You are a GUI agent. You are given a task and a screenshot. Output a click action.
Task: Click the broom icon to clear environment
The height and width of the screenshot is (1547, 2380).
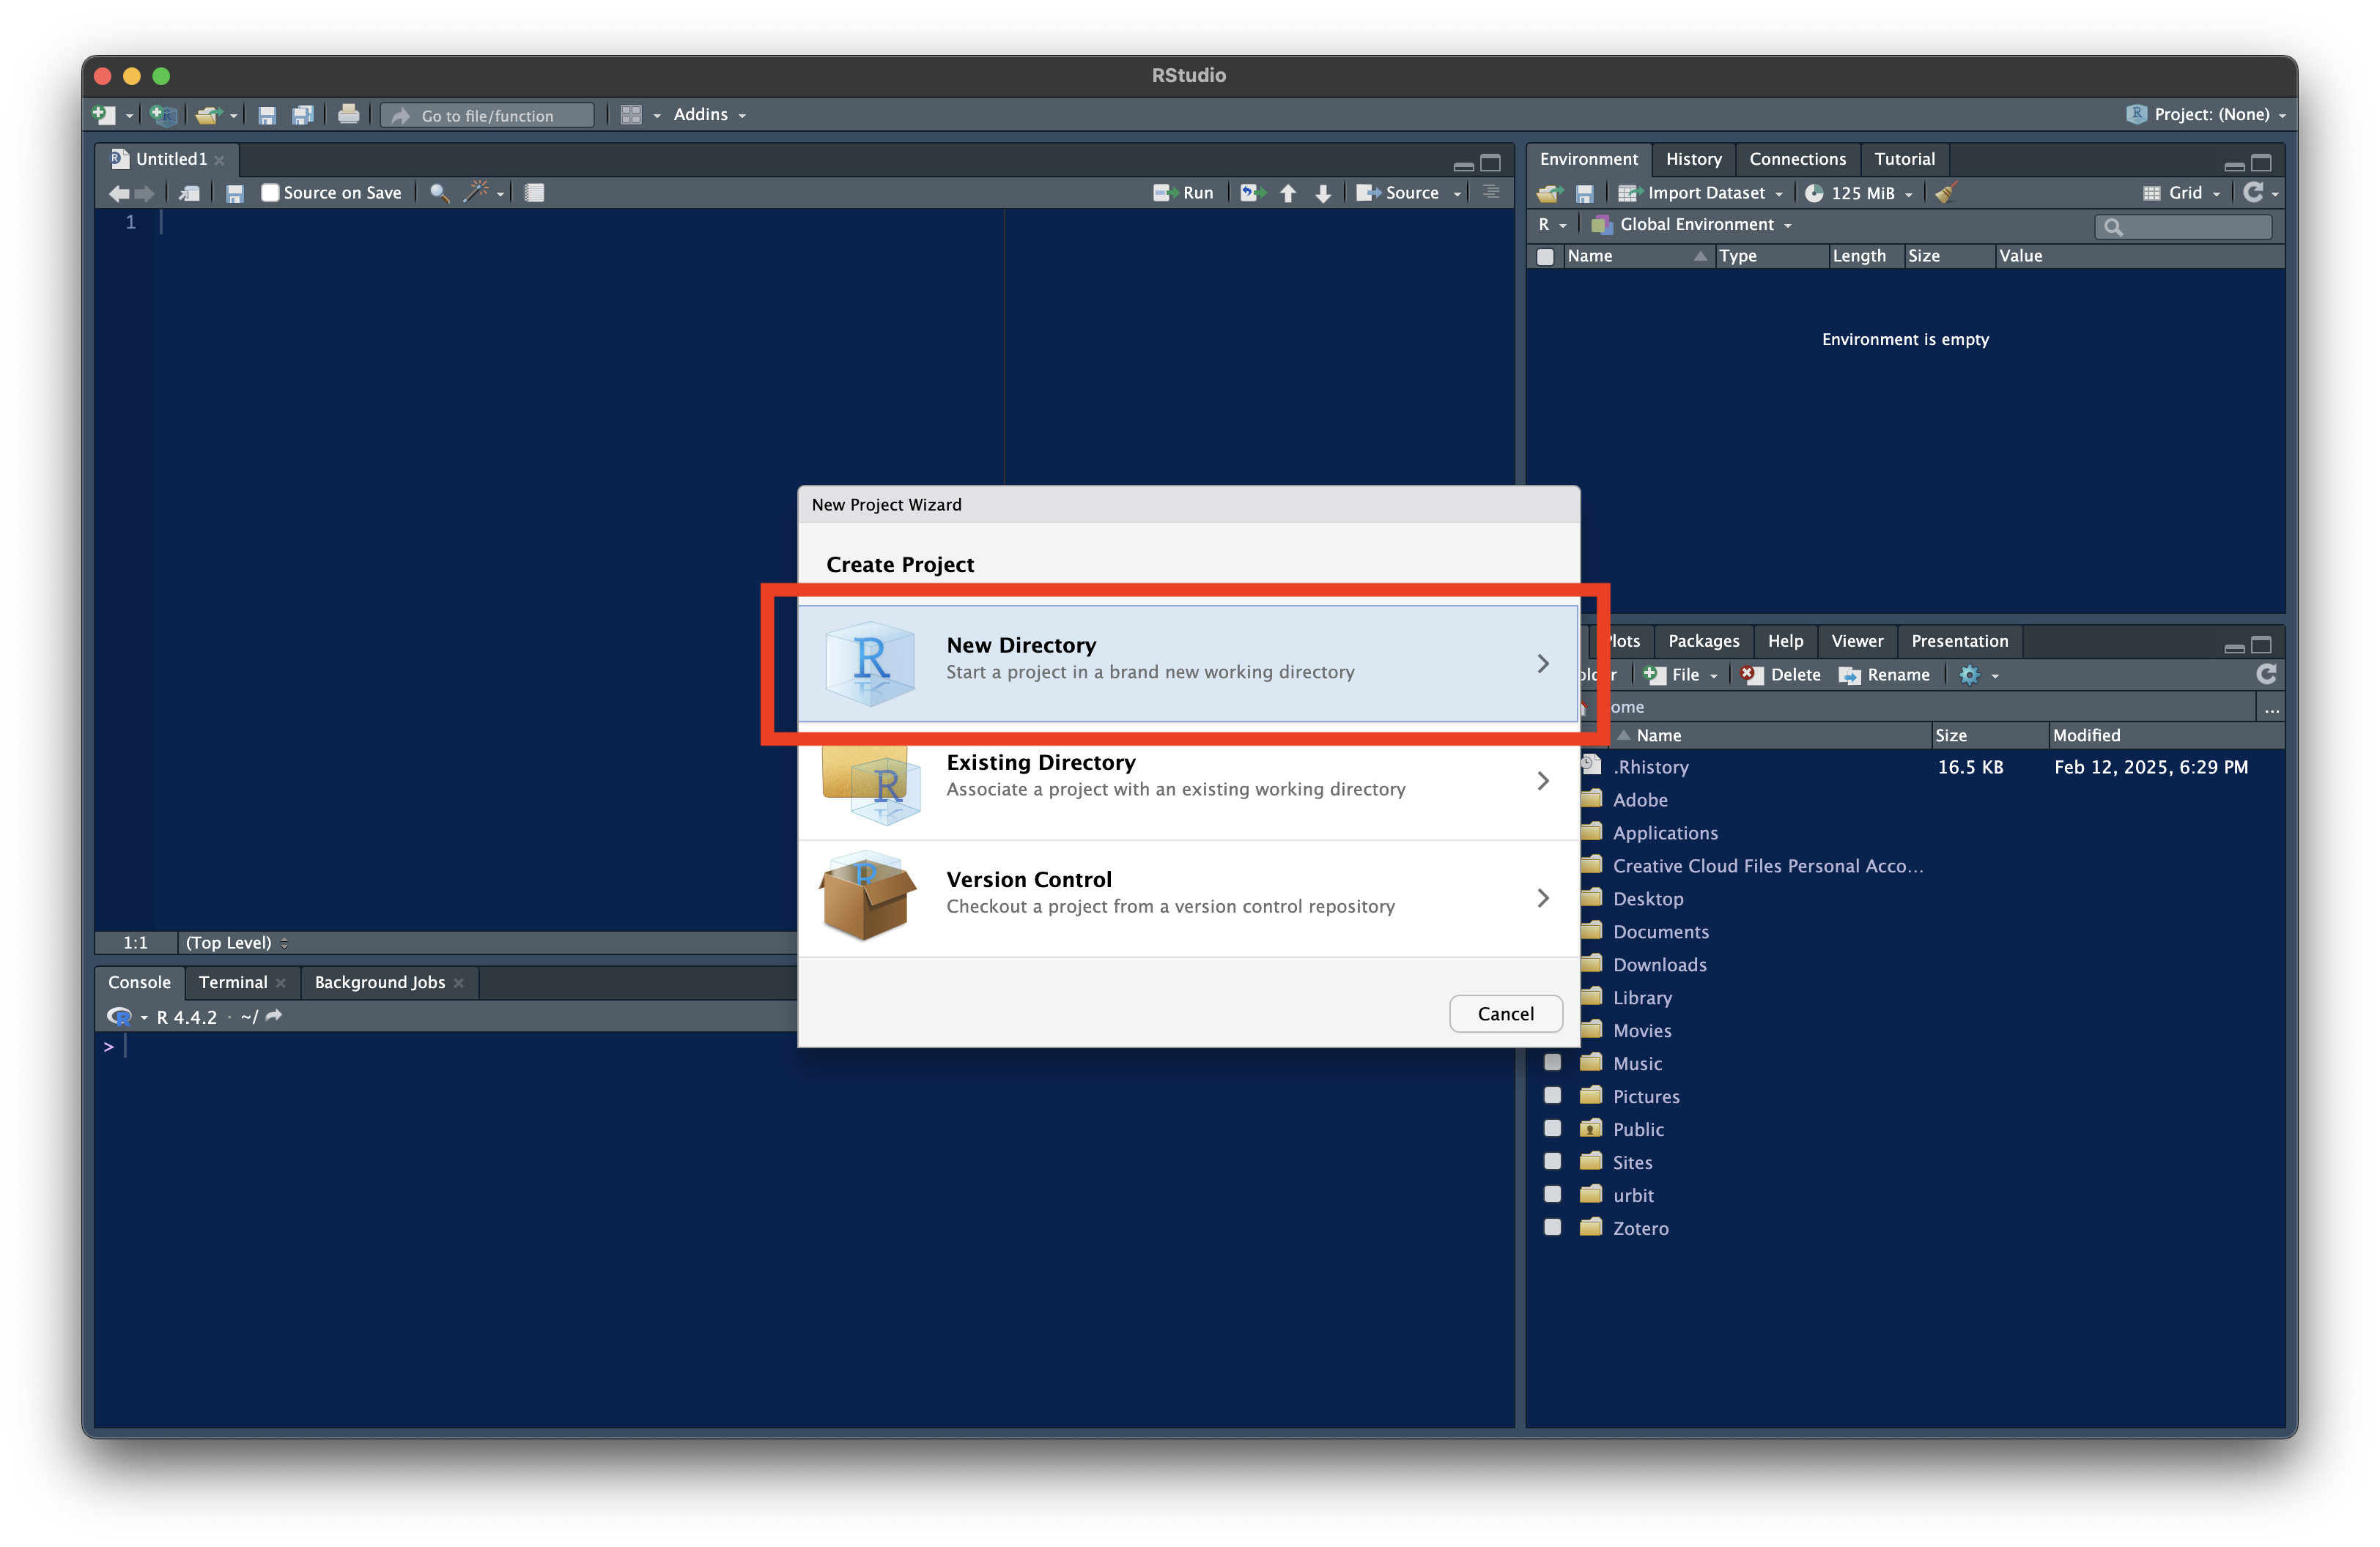1946,193
